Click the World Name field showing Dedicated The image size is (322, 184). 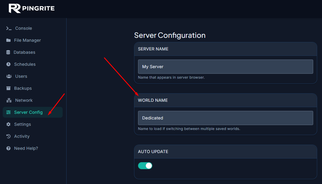[225, 118]
